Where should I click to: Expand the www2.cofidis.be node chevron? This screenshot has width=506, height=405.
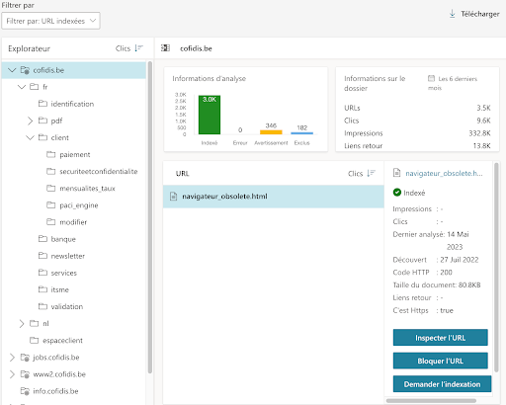[x=12, y=374]
